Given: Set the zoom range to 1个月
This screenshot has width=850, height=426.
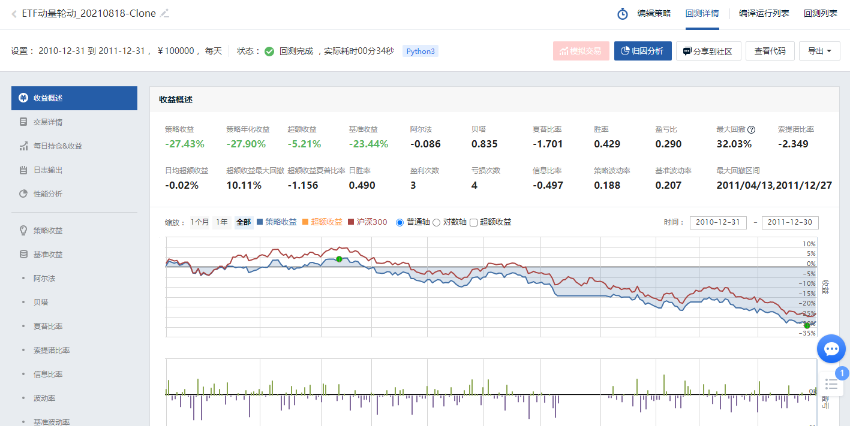Looking at the screenshot, I should point(200,222).
